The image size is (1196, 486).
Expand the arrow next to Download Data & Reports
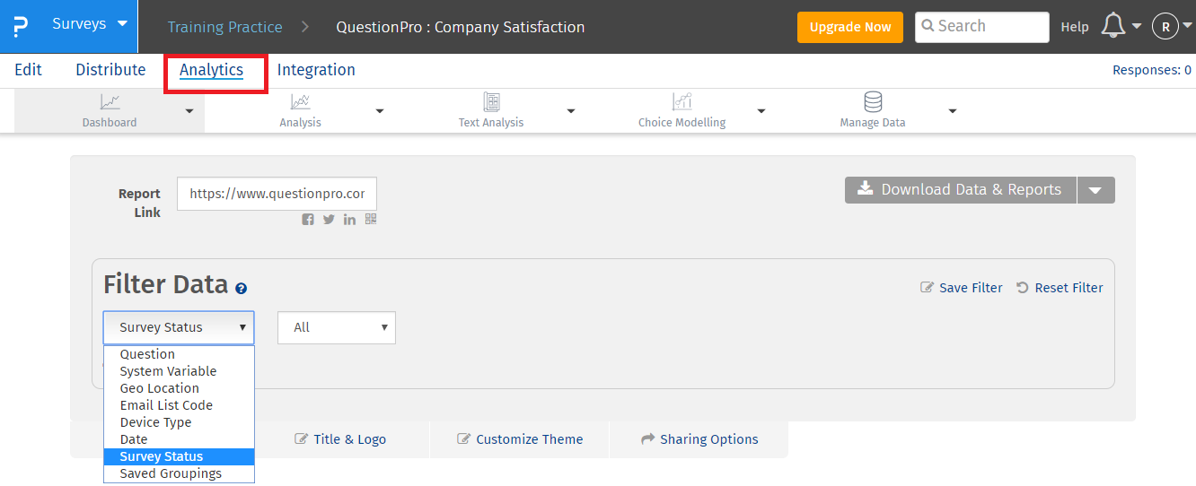1095,190
